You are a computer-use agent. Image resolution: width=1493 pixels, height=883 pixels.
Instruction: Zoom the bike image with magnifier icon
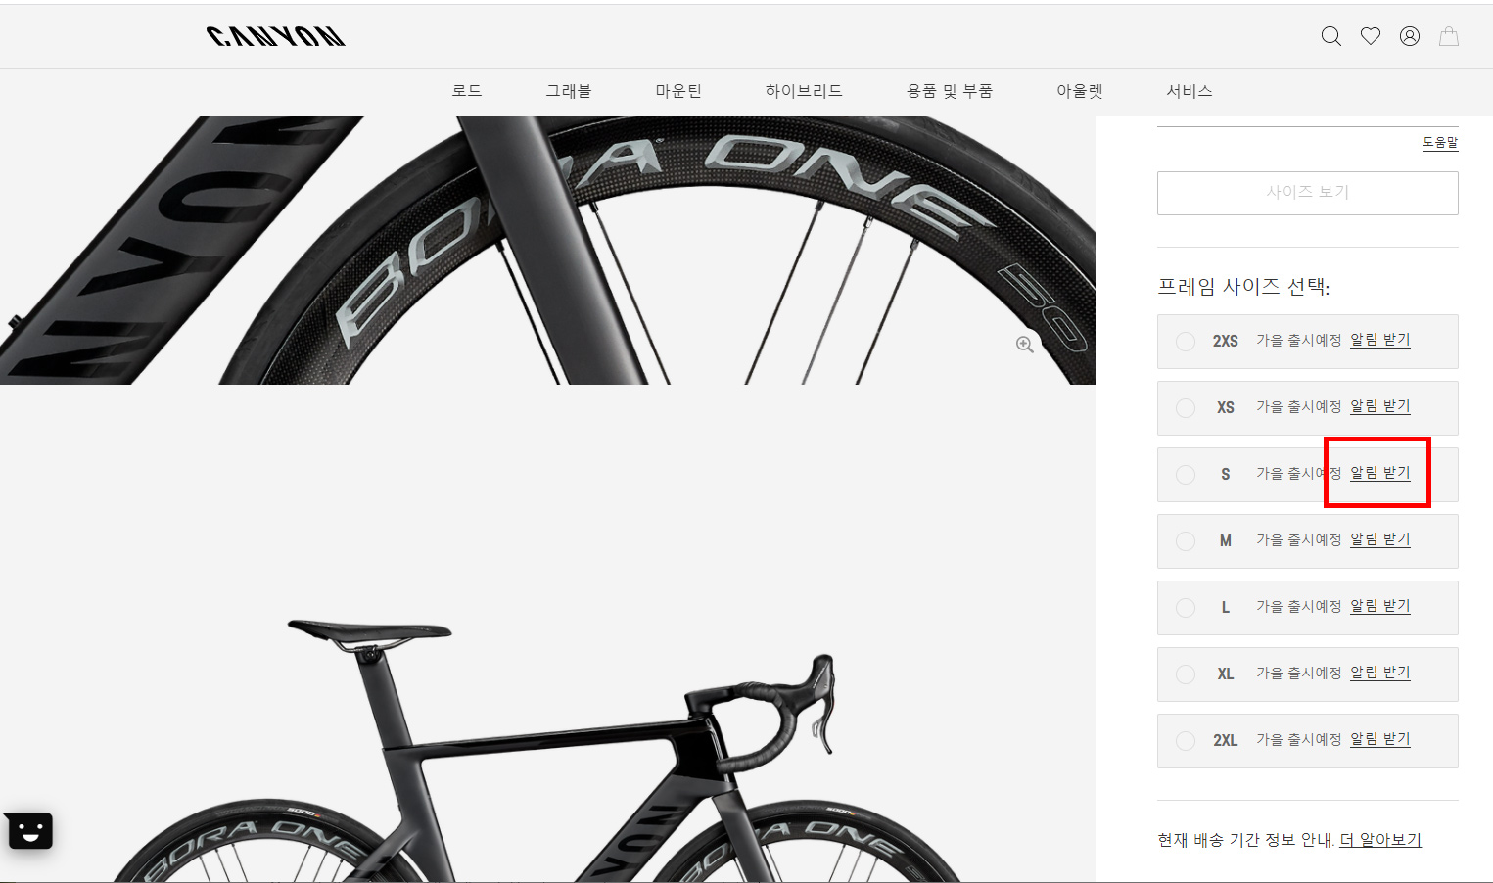[1025, 345]
